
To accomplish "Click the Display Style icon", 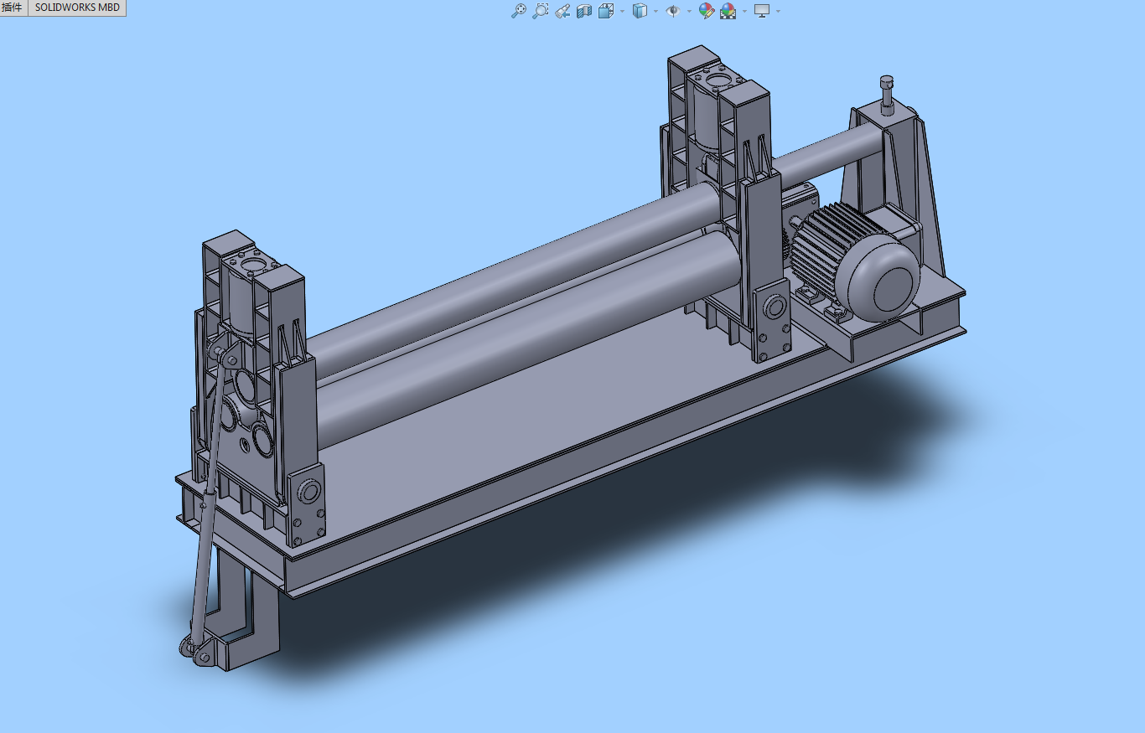I will click(x=640, y=11).
